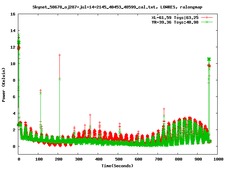Click y-axis tick label 14
Viewport: 225px width, 169px height.
[13, 31]
